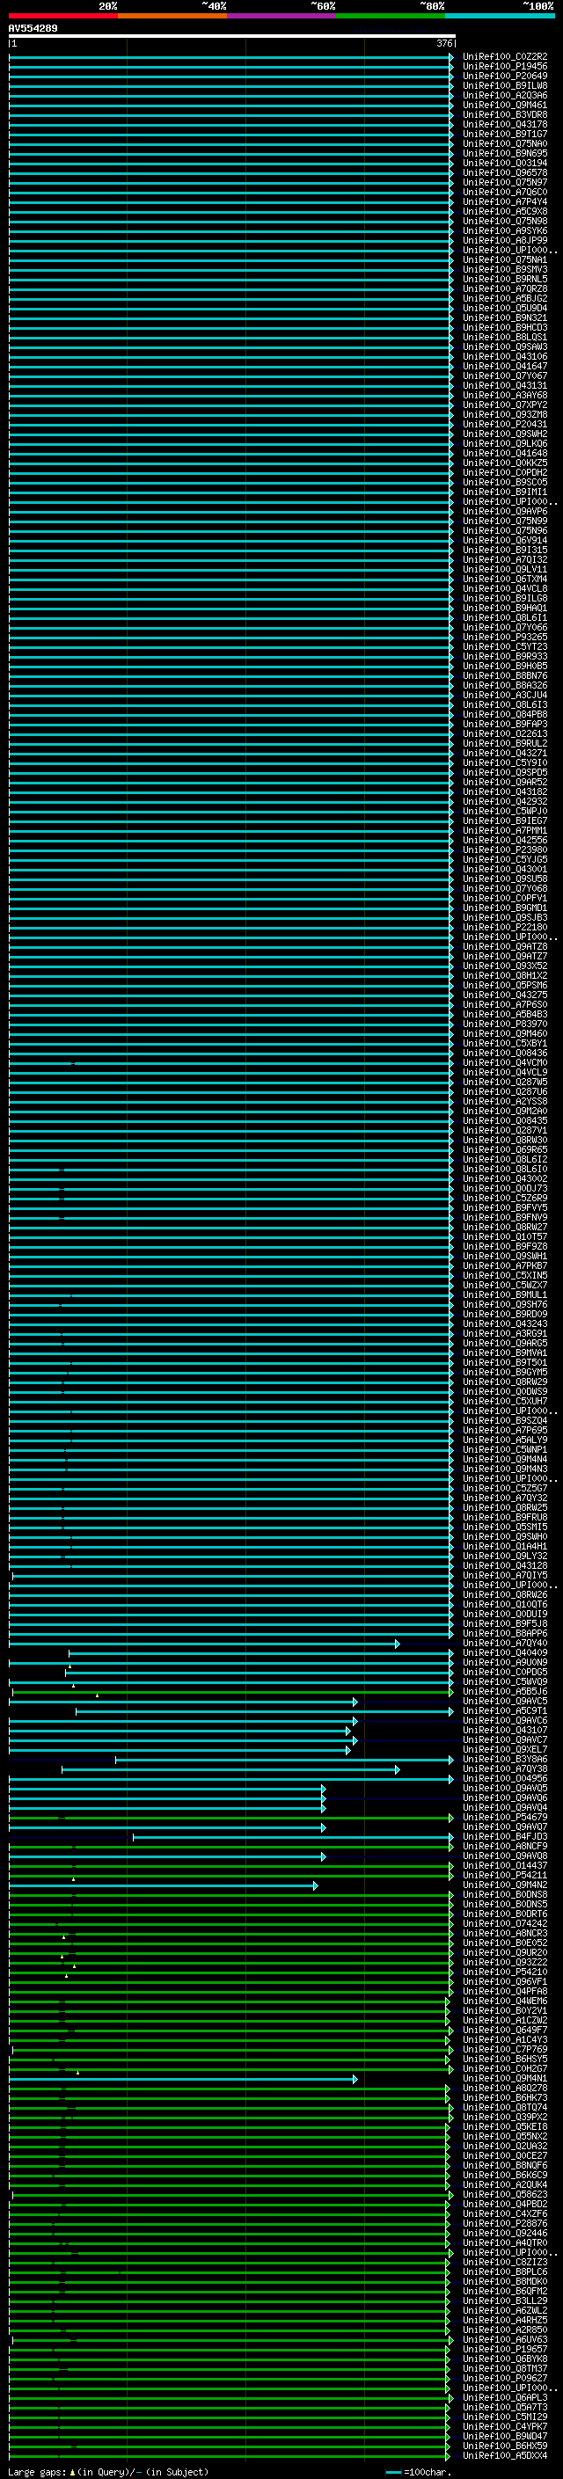The width and height of the screenshot is (563, 2479).
Task: Click the short cyan alignment bar for Q9AVC5
Action: [182, 1702]
